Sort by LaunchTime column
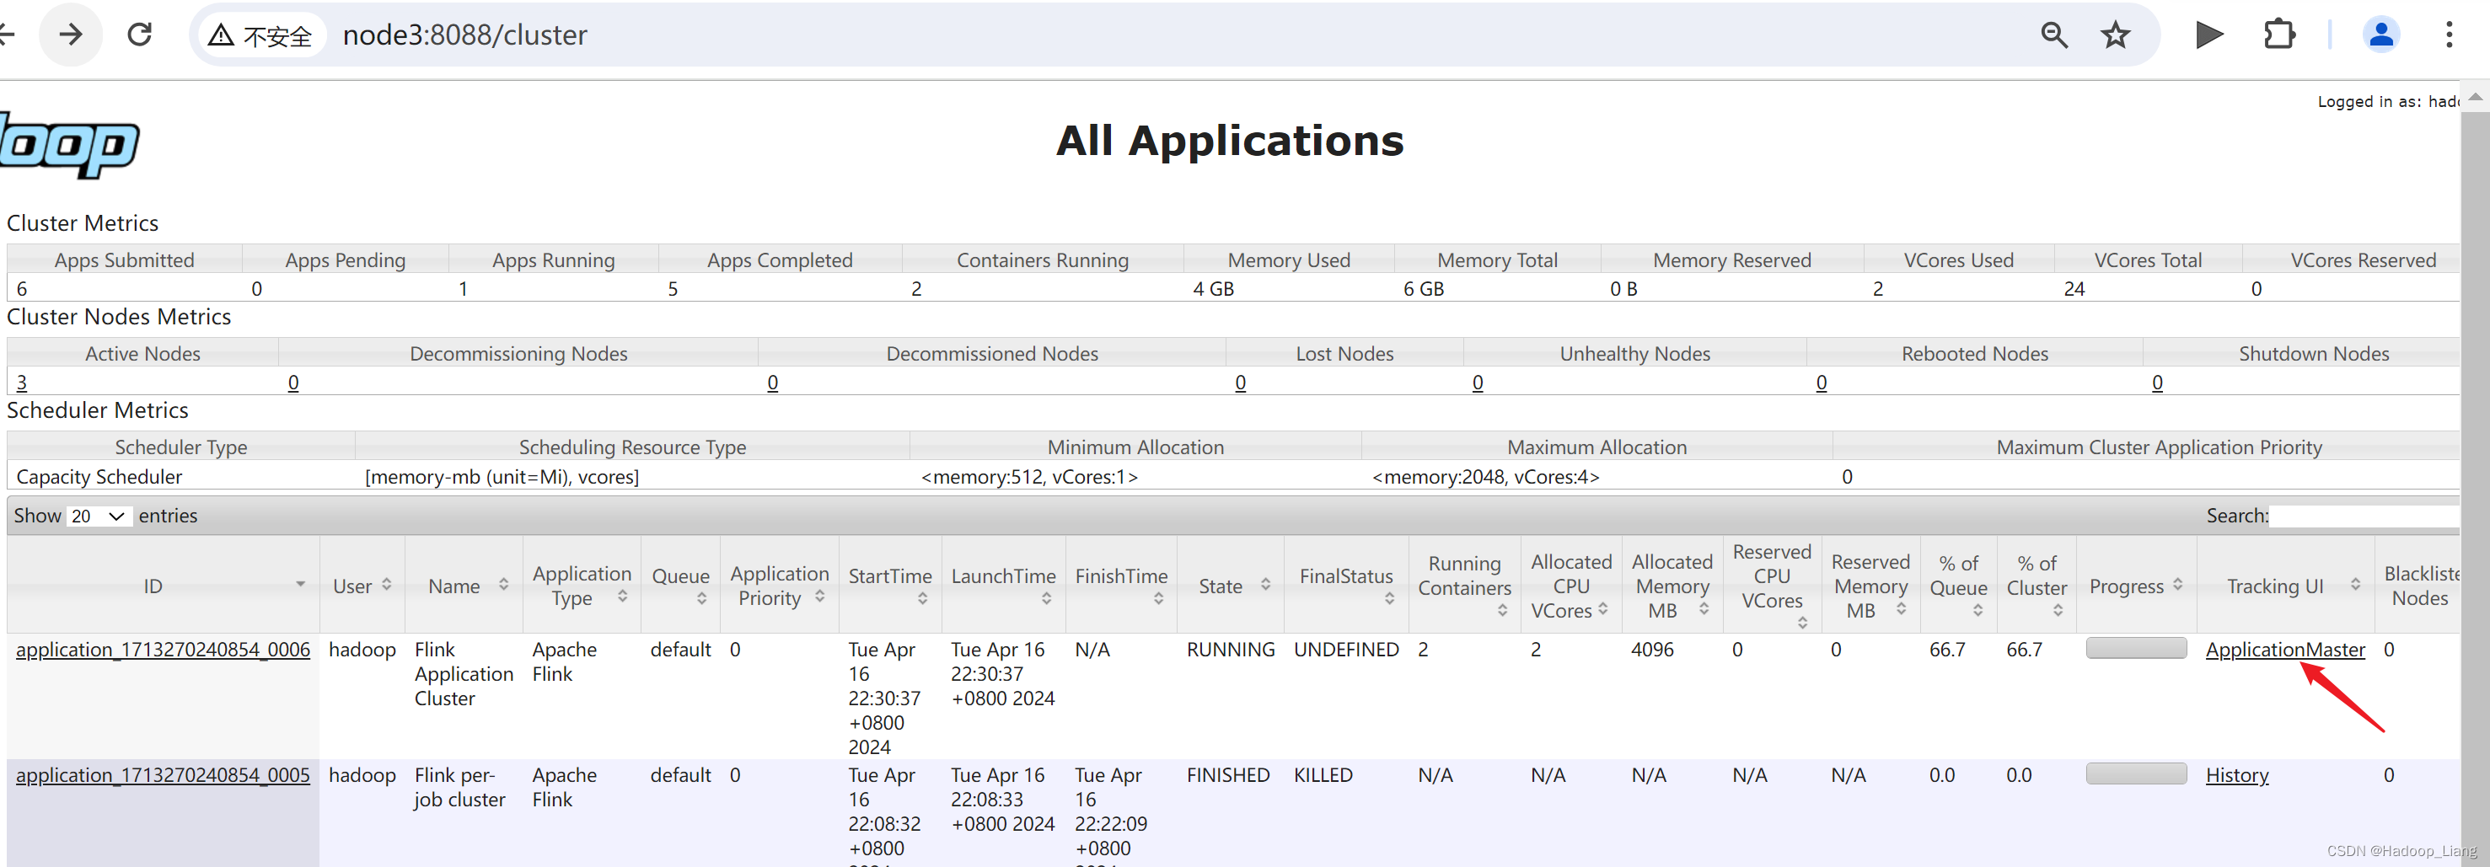 [1002, 586]
